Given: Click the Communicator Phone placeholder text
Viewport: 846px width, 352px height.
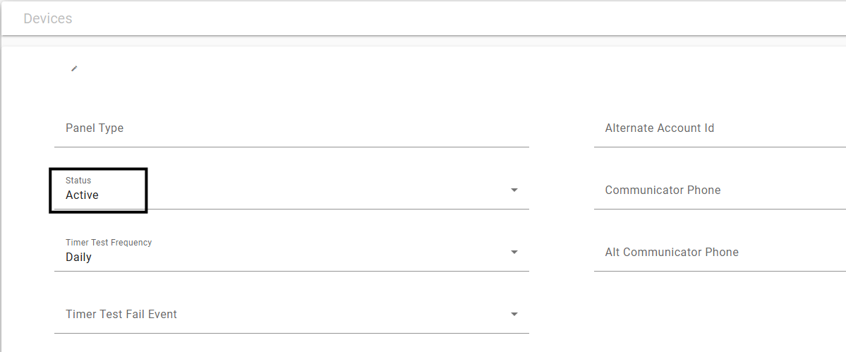Looking at the screenshot, I should tap(663, 190).
